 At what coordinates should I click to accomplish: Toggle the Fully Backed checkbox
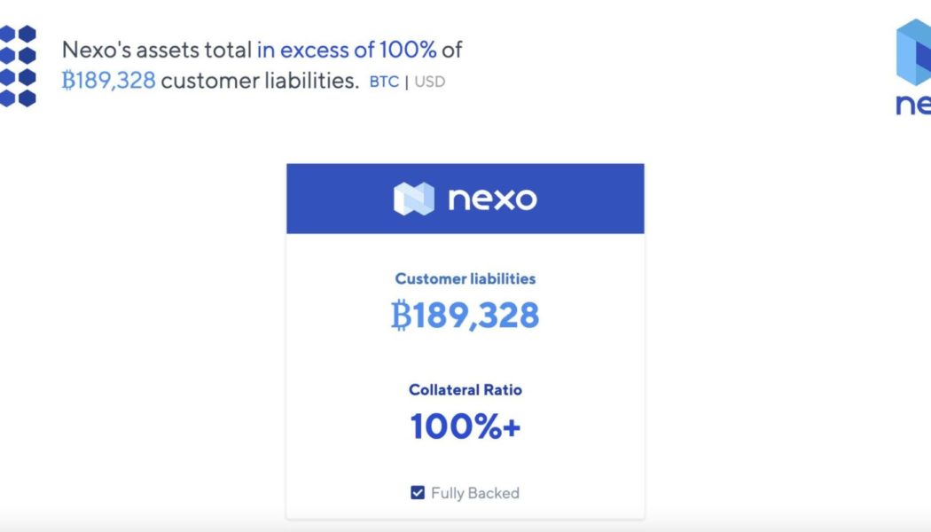click(x=418, y=493)
